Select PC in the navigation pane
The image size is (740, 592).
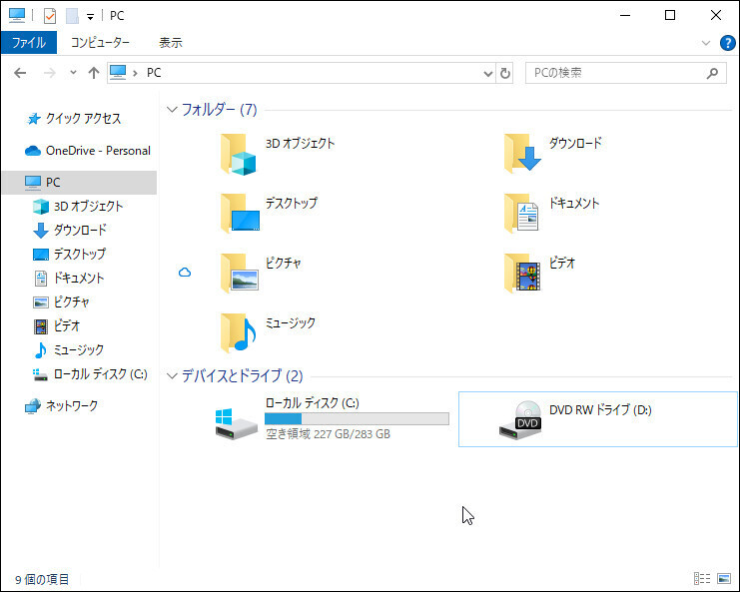tap(79, 182)
